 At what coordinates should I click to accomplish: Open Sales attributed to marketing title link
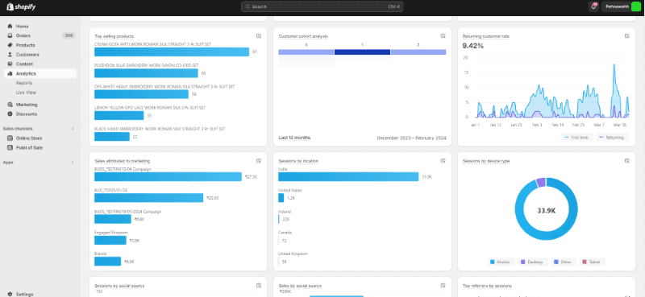pyautogui.click(x=123, y=161)
